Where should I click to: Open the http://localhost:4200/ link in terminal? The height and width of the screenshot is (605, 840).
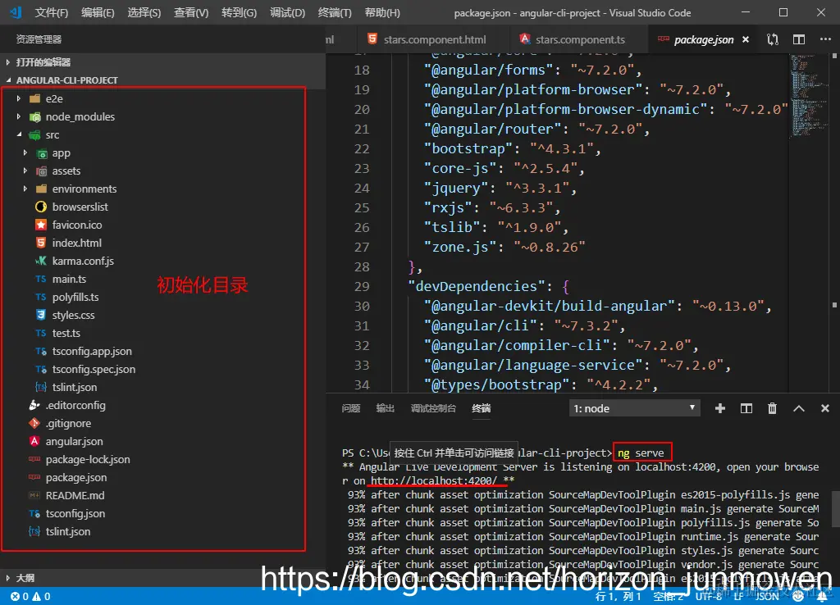[434, 480]
